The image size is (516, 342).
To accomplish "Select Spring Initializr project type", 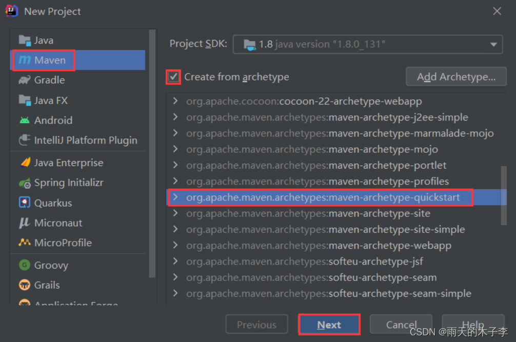I will (77, 183).
